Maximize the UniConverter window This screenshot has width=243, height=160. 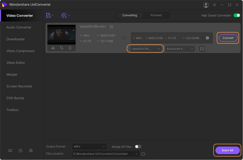coord(230,5)
